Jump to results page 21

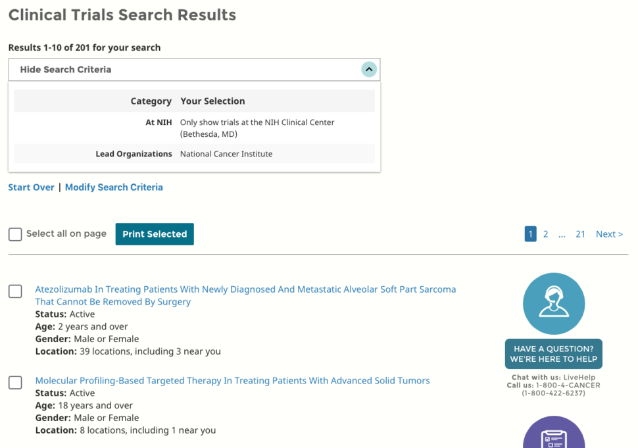pyautogui.click(x=580, y=234)
